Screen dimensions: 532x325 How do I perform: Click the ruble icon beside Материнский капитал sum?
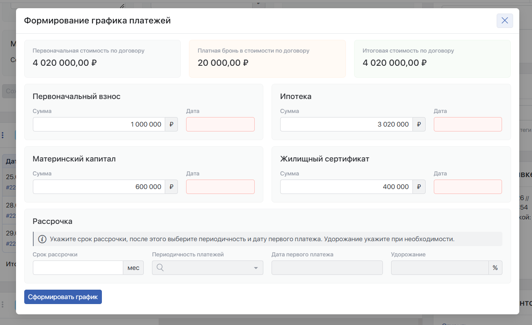[x=171, y=187]
